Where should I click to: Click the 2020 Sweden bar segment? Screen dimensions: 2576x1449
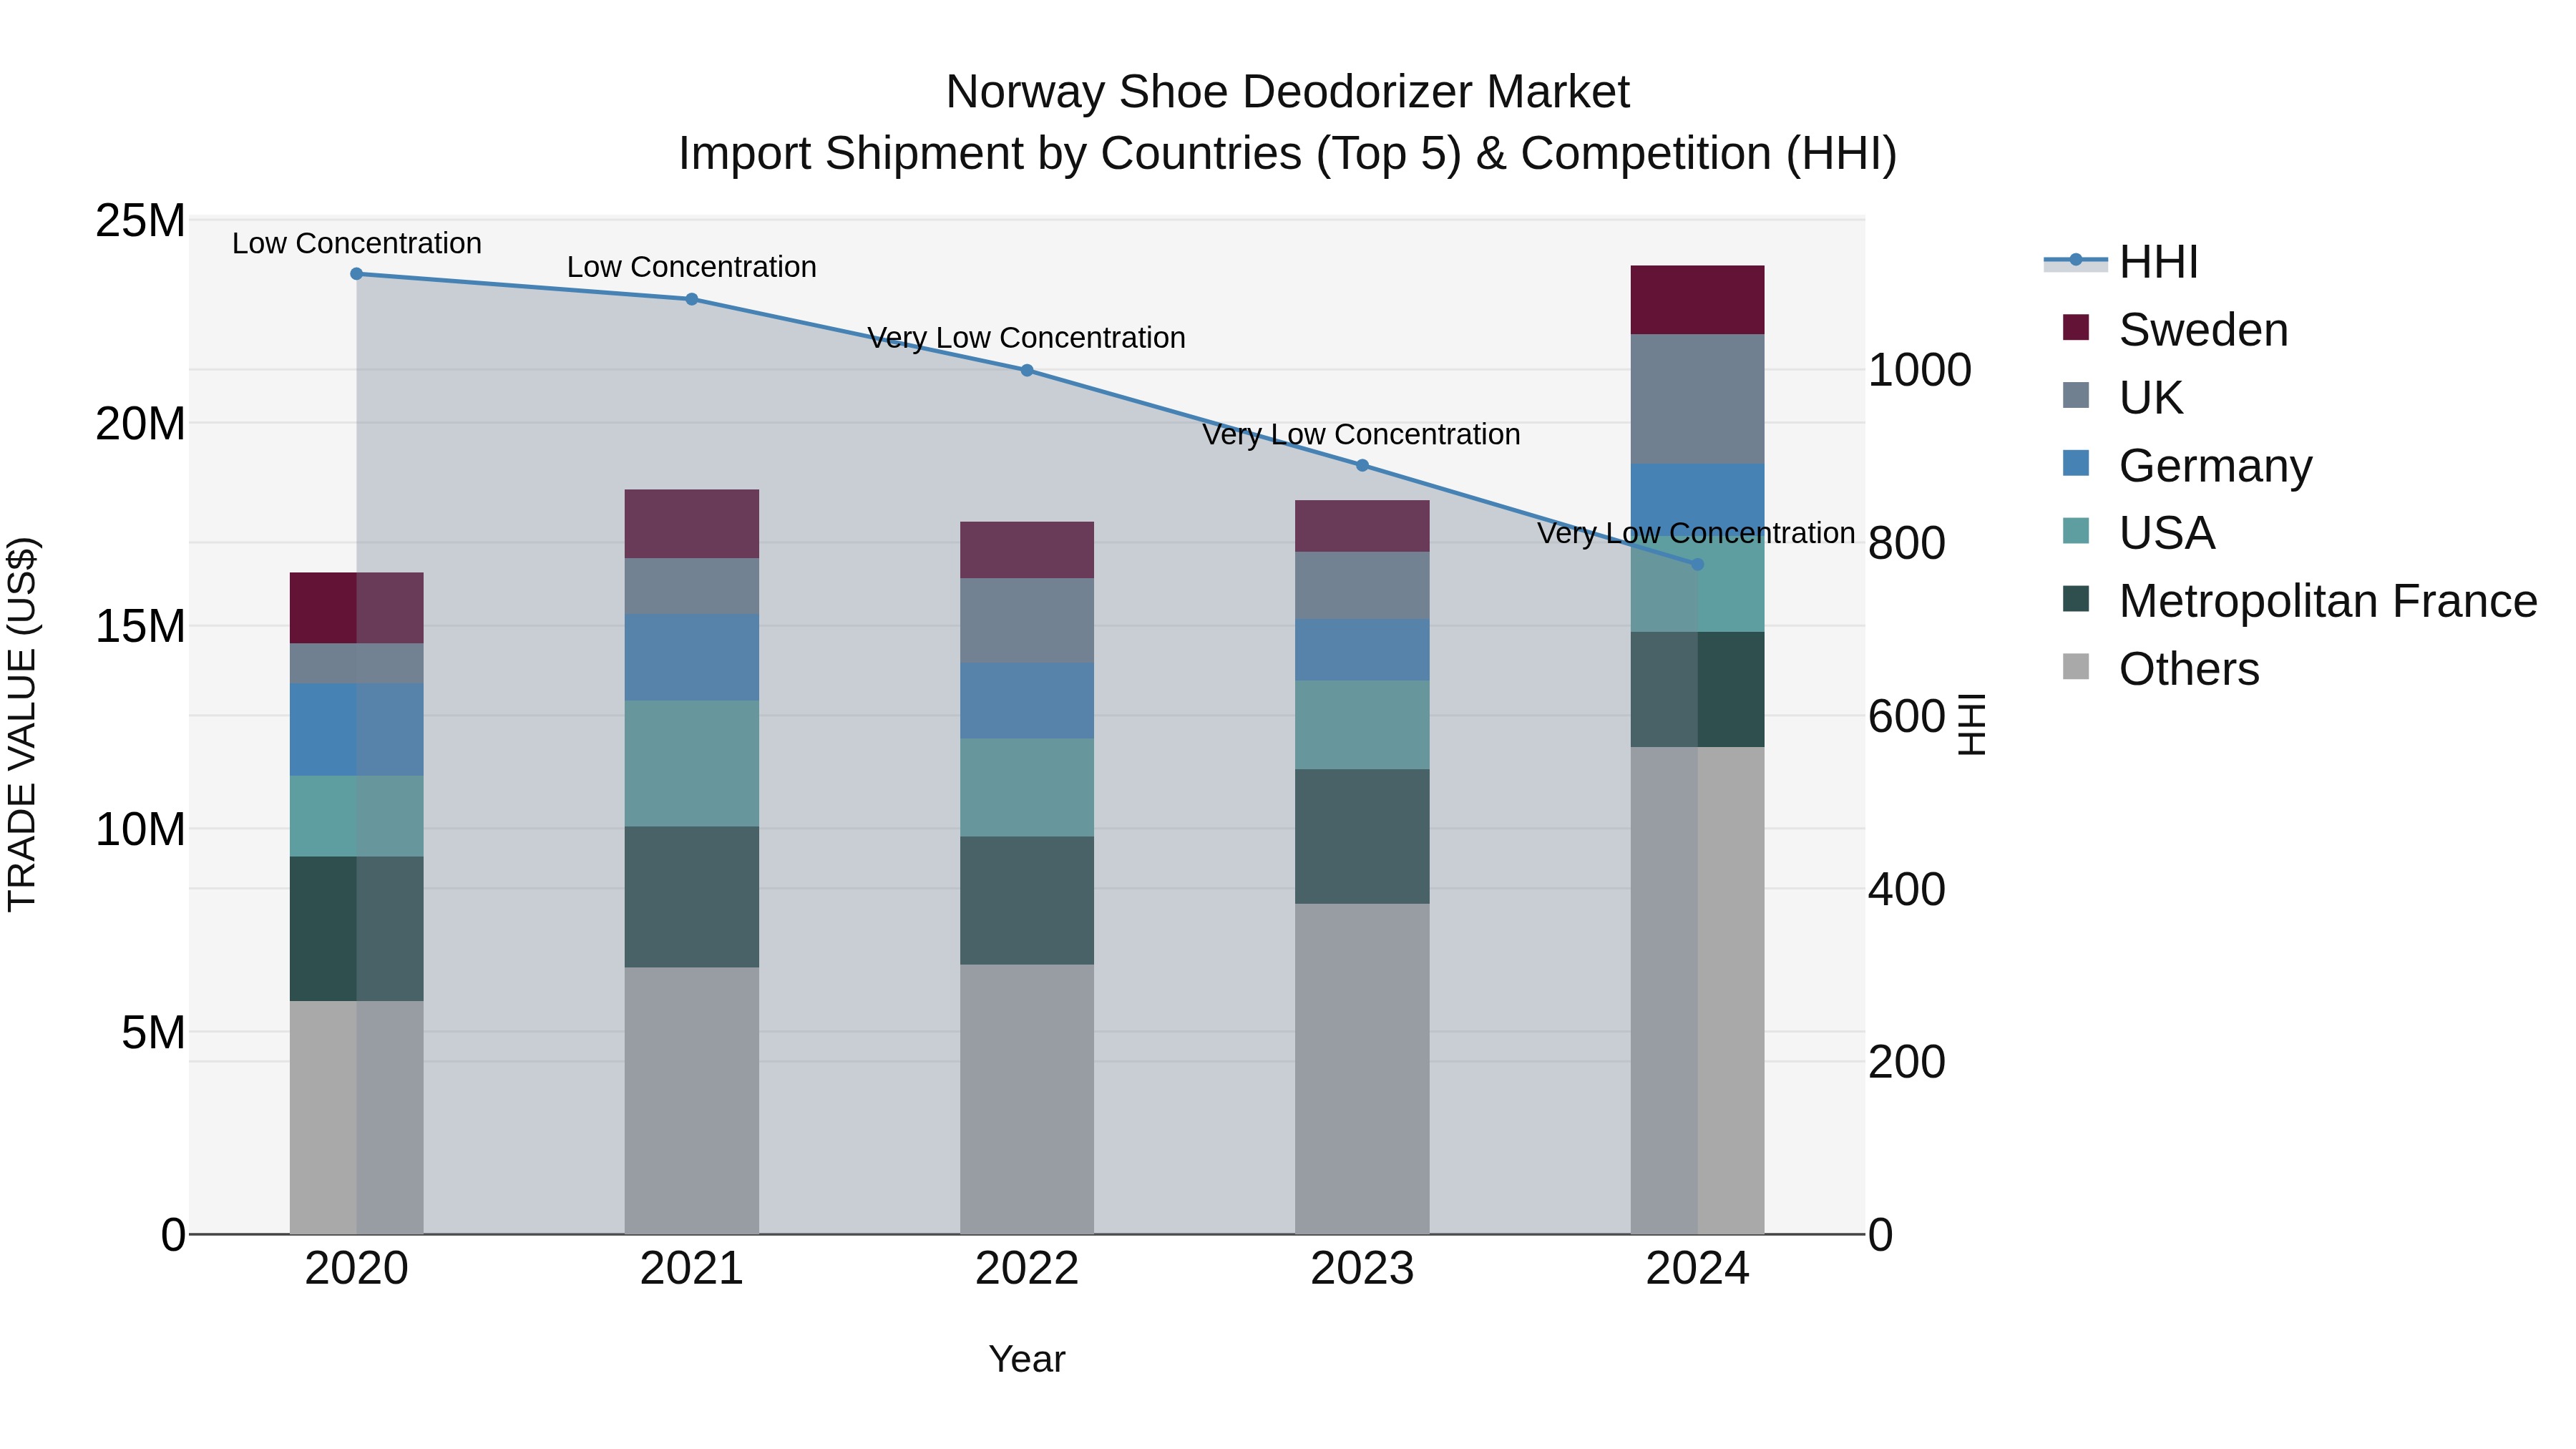[x=356, y=608]
